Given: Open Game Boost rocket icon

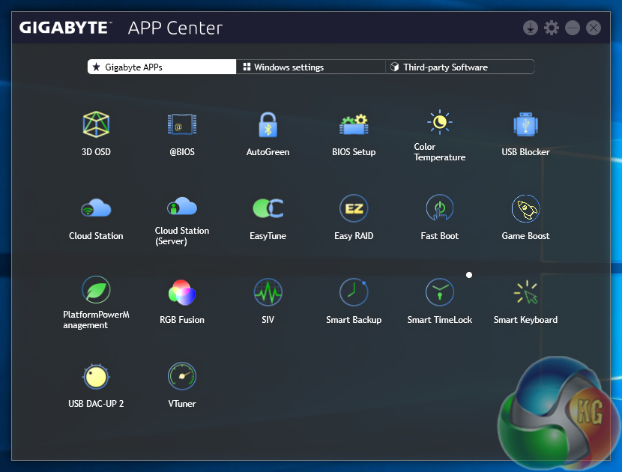Looking at the screenshot, I should (525, 208).
